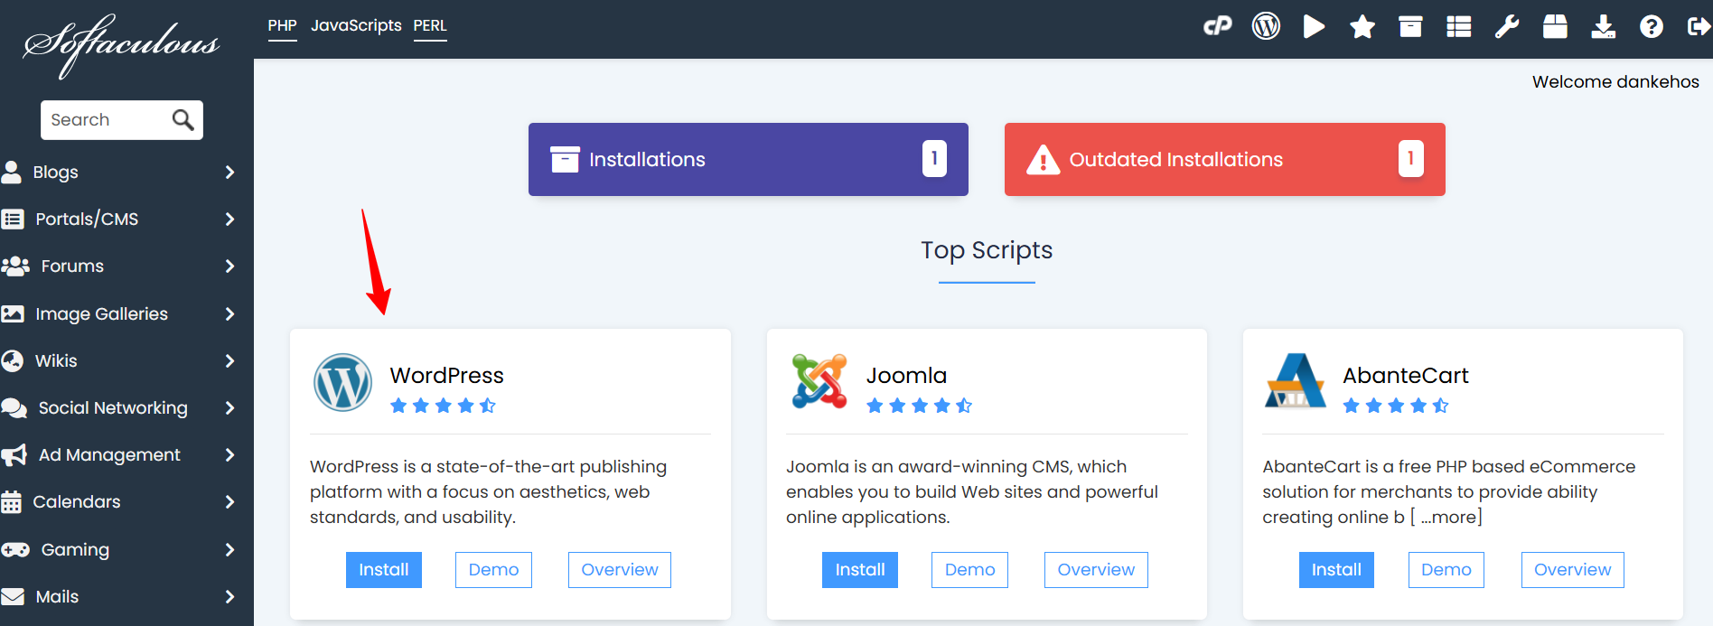Install Joomla

pos(860,570)
